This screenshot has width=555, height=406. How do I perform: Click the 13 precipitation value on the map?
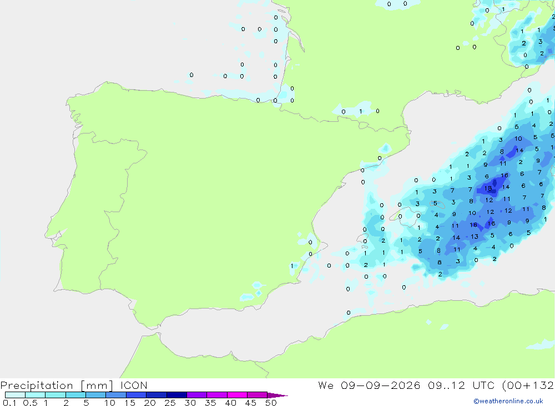point(475,237)
